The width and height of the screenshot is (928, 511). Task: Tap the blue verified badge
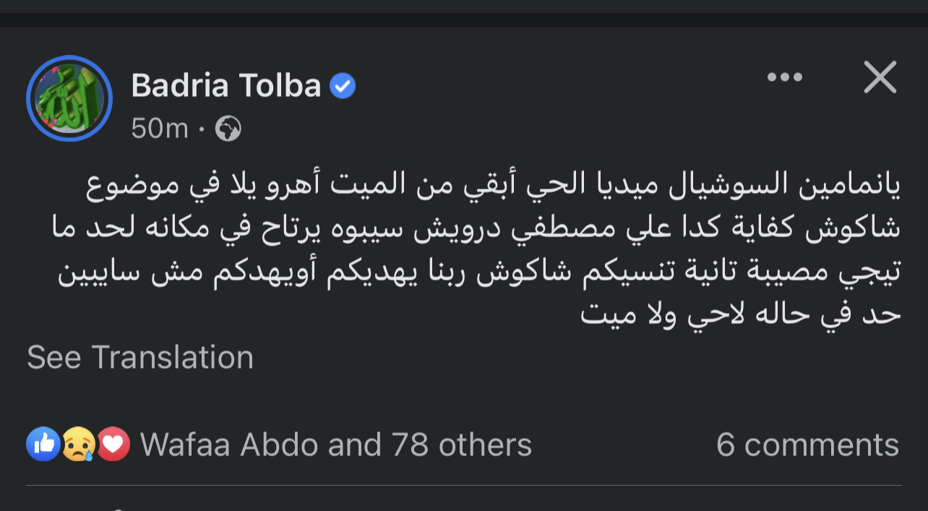pos(343,87)
